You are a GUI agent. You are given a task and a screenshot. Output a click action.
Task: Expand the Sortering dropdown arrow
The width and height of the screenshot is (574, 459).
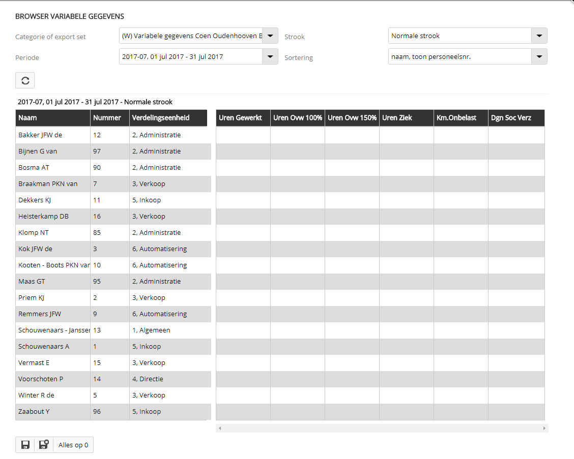[x=539, y=57]
